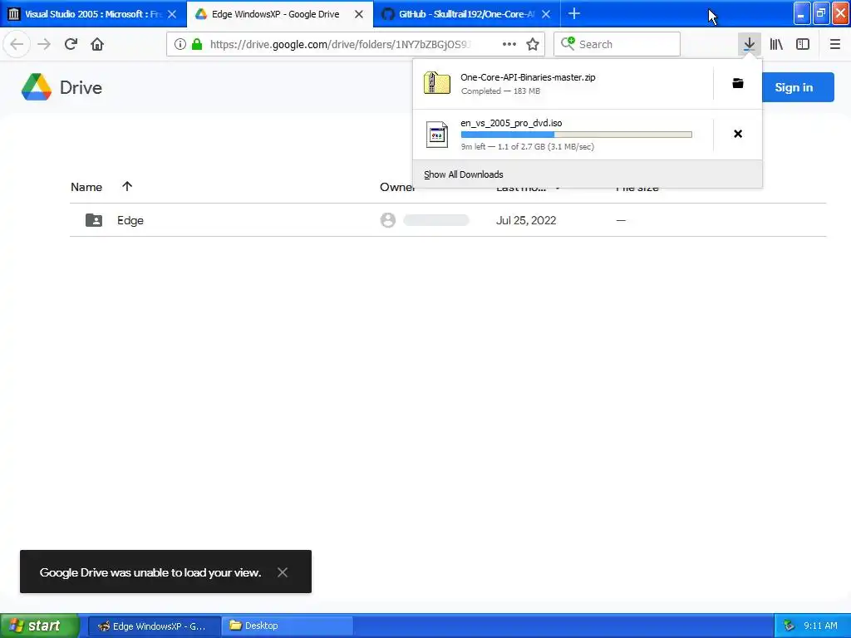Click the Jul 25, 2022 date cell
This screenshot has width=851, height=638.
pos(526,220)
